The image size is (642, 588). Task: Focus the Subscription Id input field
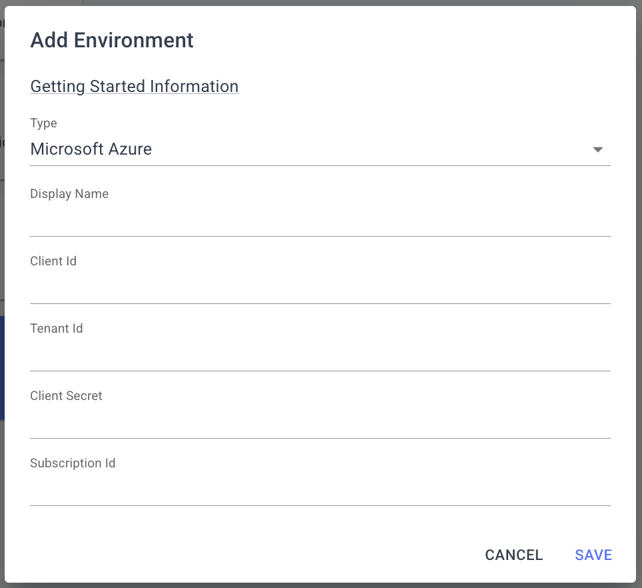pyautogui.click(x=320, y=491)
